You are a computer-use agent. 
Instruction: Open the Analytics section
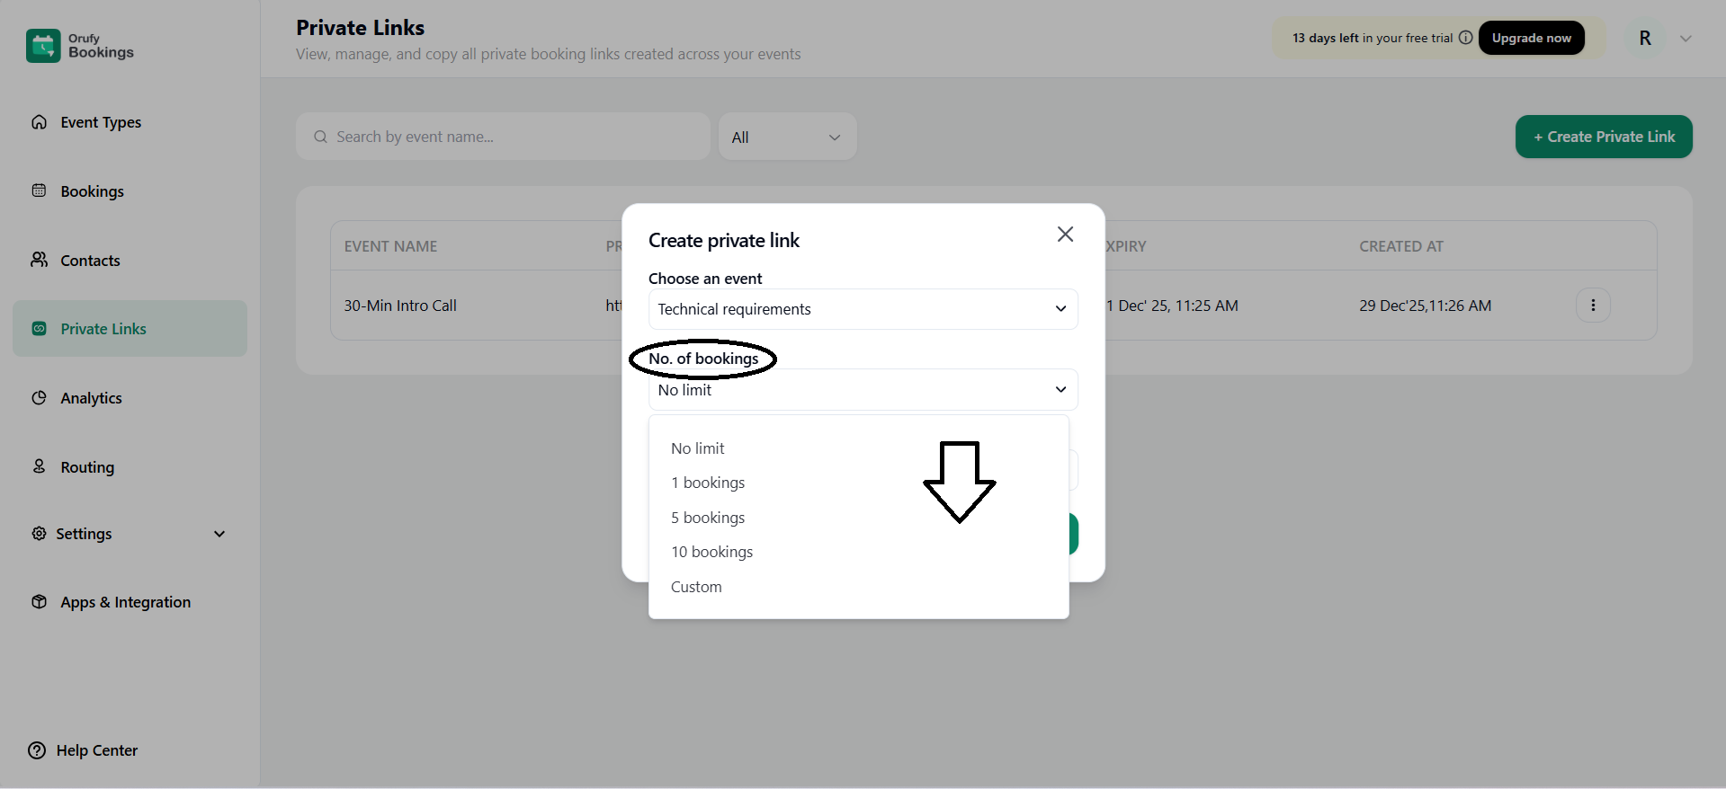[91, 398]
